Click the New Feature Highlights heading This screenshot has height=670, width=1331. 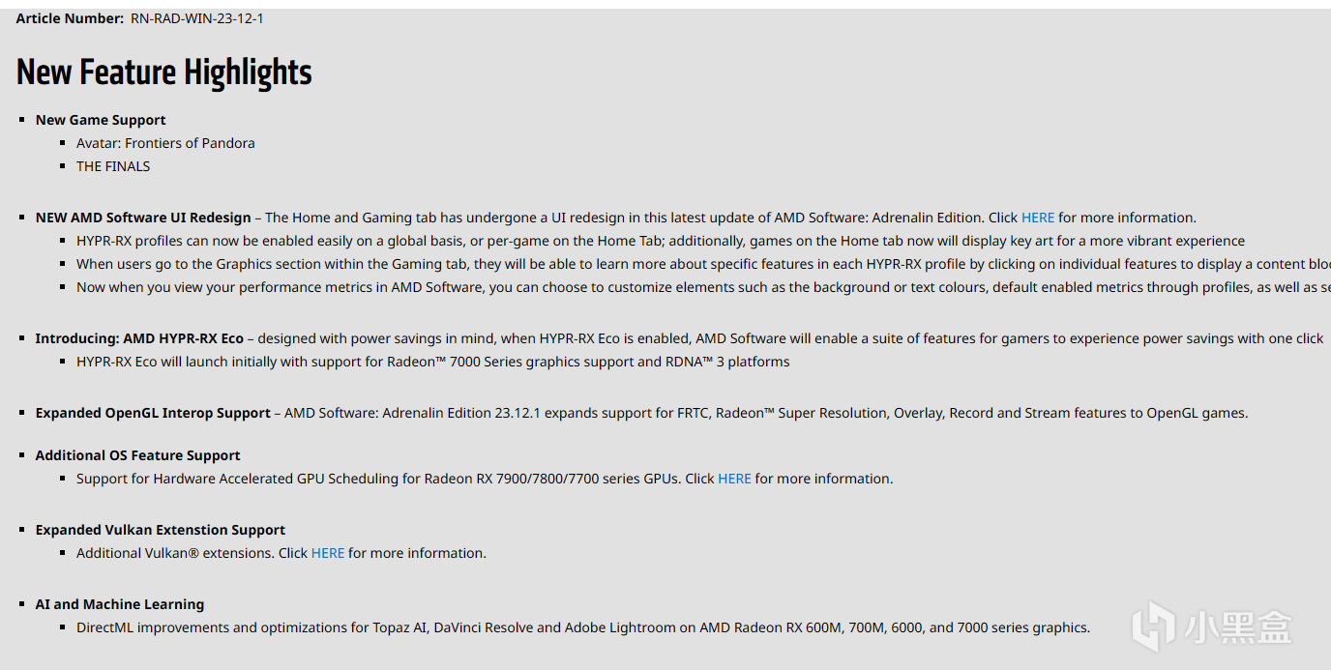[164, 73]
